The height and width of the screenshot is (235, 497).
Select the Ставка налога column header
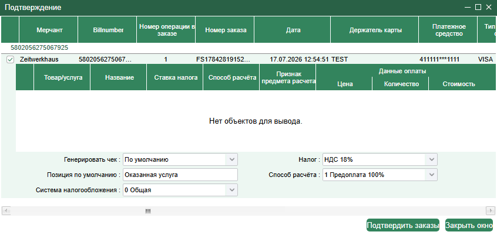coord(175,77)
